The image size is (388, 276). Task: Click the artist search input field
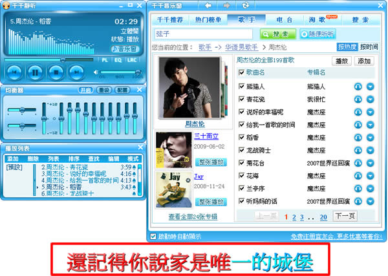pyautogui.click(x=204, y=34)
